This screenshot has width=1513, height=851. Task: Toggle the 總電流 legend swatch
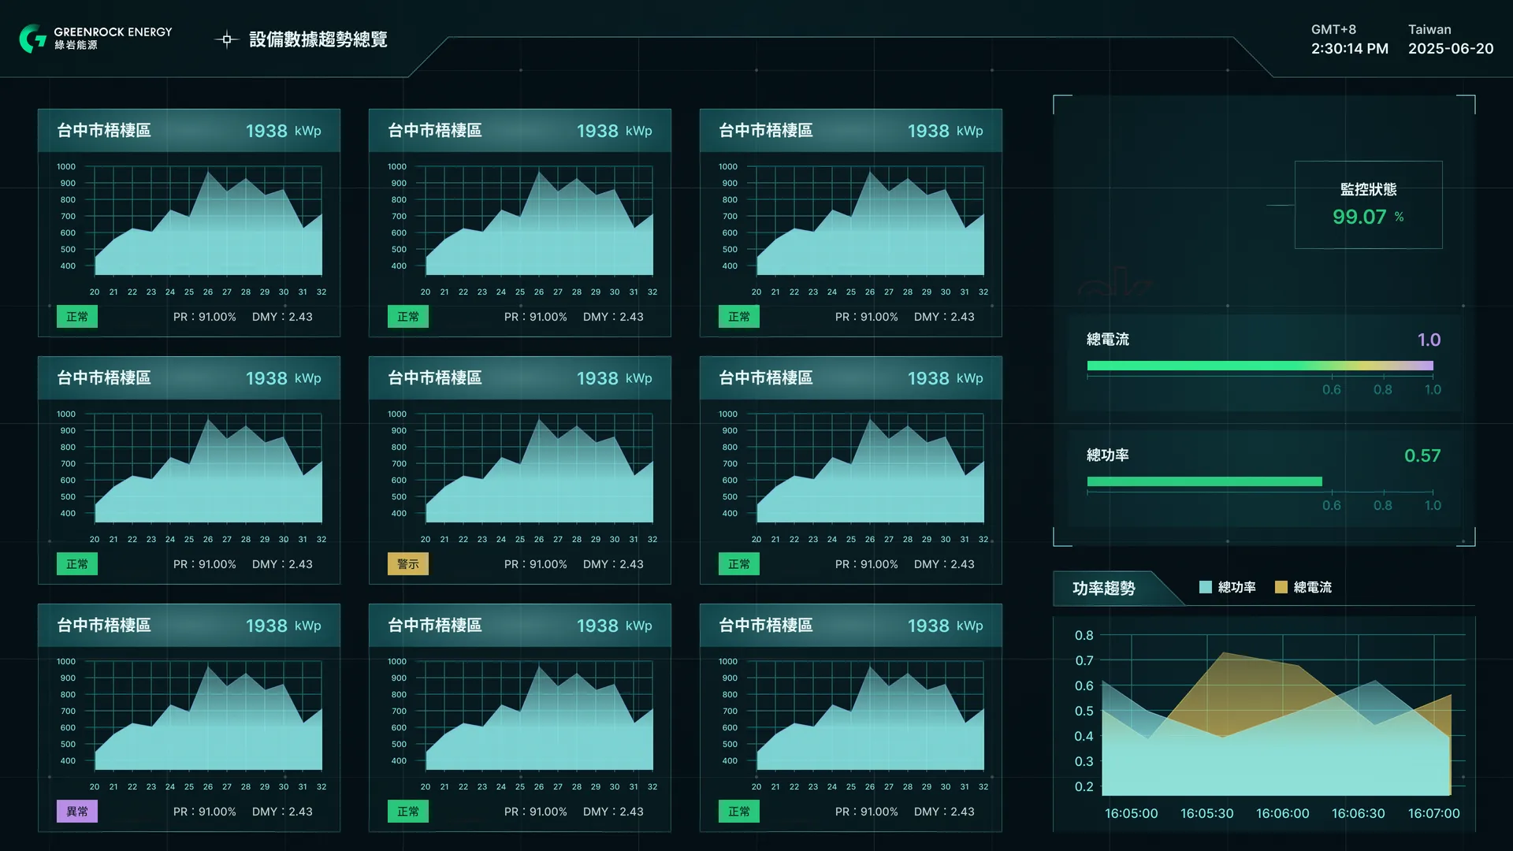click(x=1281, y=587)
